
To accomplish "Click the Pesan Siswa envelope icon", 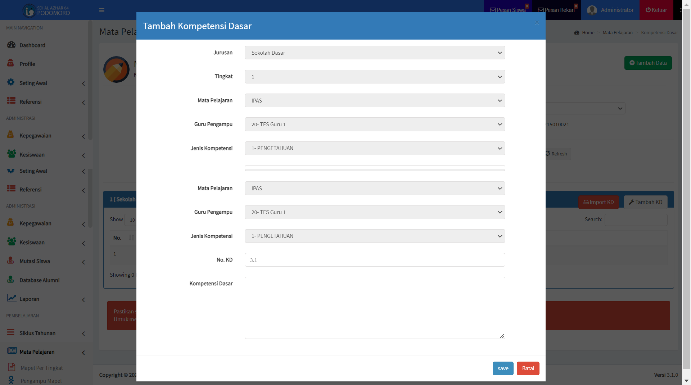I will pyautogui.click(x=493, y=10).
